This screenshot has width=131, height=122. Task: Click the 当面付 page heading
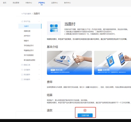[x=70, y=24]
